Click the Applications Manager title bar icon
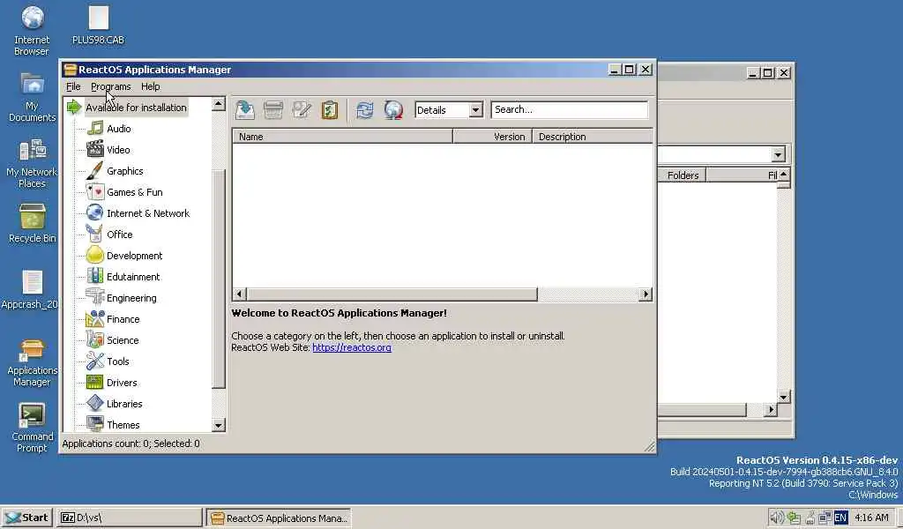 [x=71, y=70]
